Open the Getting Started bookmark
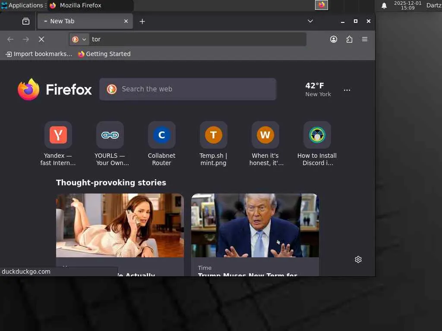The height and width of the screenshot is (331, 442). click(x=104, y=54)
